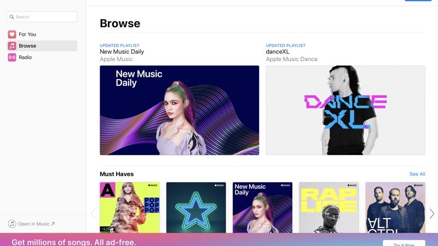
Task: Click the arrow icon beside Open in Music
Action: 53,224
